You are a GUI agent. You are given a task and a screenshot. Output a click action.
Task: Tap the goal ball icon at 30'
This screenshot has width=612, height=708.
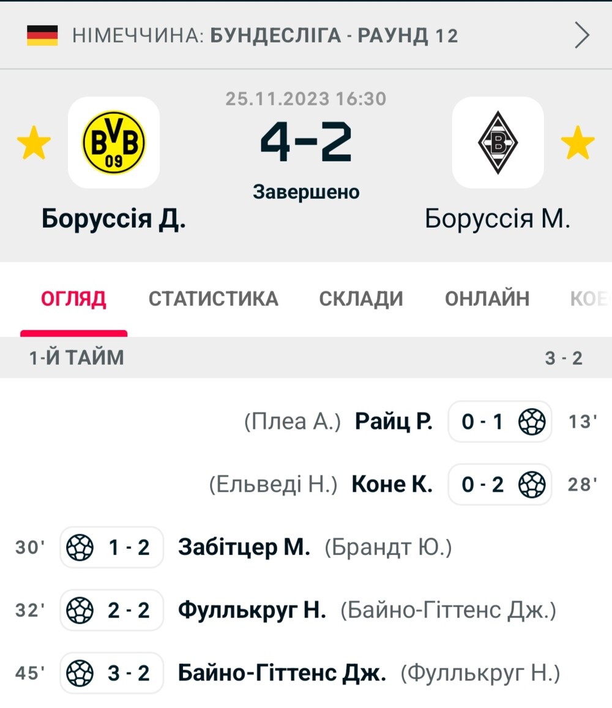(x=80, y=547)
